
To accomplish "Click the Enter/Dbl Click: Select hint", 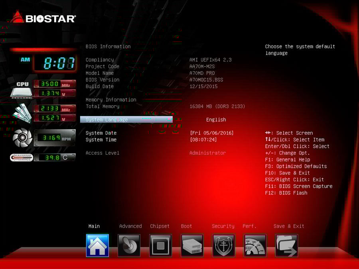I will point(297,146).
